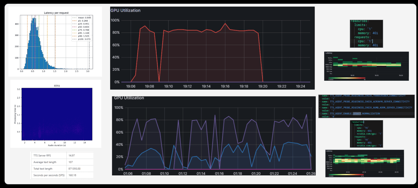
Task: Click the Total text length value 871393.00
Action: click(74, 169)
